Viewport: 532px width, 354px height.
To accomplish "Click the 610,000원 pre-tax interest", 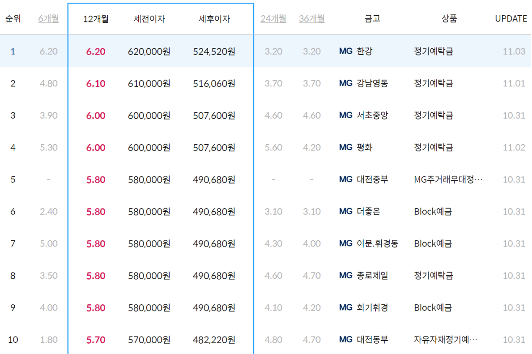I will click(149, 84).
